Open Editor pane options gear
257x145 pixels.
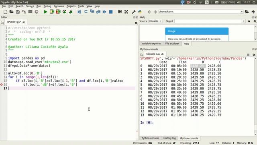pos(136,23)
